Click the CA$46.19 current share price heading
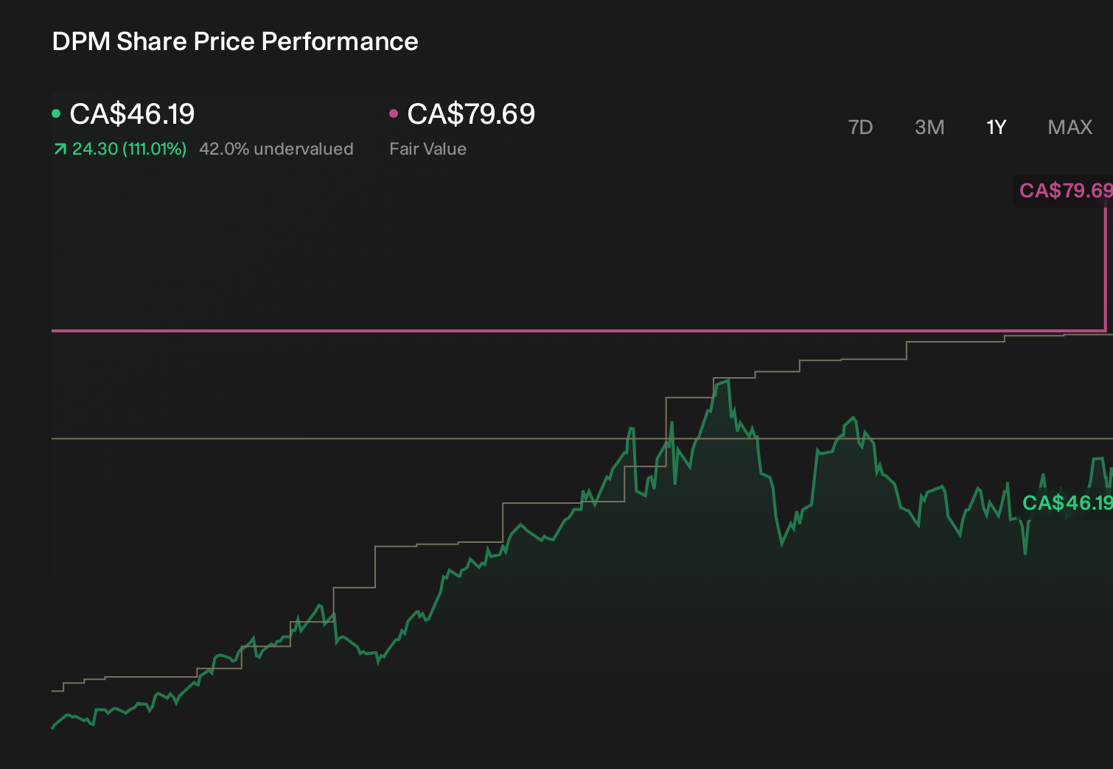This screenshot has height=769, width=1113. [x=132, y=114]
